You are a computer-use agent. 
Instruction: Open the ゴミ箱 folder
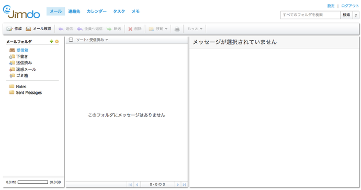coord(22,76)
